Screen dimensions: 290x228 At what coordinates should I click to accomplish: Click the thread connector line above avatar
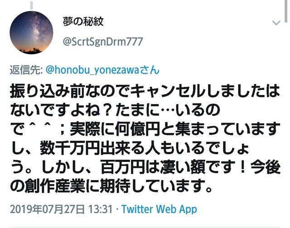[x=31, y=5]
